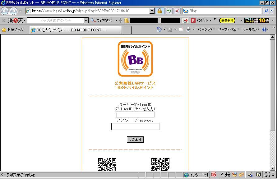Viewport: 277px width, 179px height.
Task: Expand the Home button dropdown arrow
Action: pyautogui.click(x=164, y=30)
